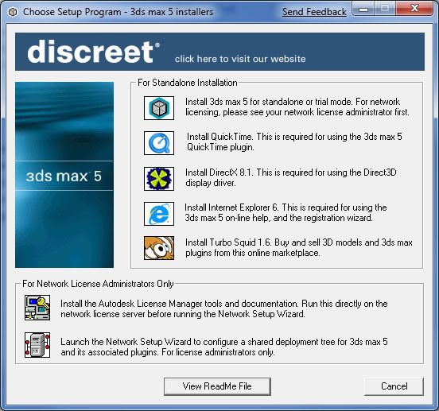Click 'click here to visit our website' text
Screen dimensions: 439x411
pos(240,59)
